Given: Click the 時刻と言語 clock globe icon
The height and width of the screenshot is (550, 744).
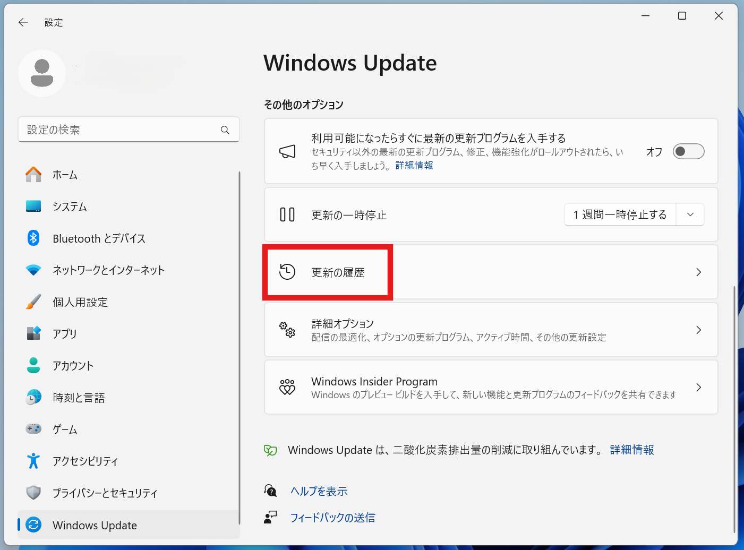Looking at the screenshot, I should 33,397.
